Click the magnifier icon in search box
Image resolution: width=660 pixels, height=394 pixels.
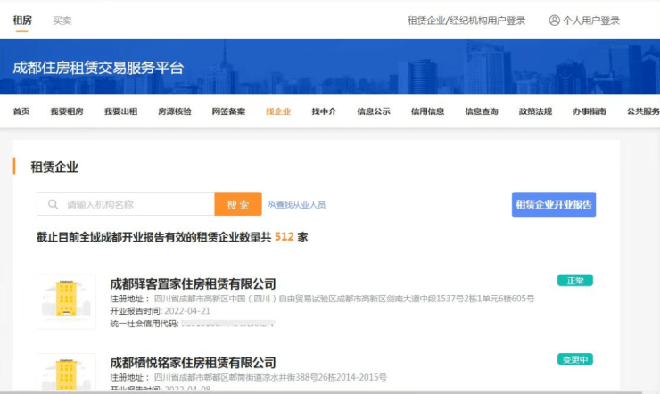(x=53, y=204)
